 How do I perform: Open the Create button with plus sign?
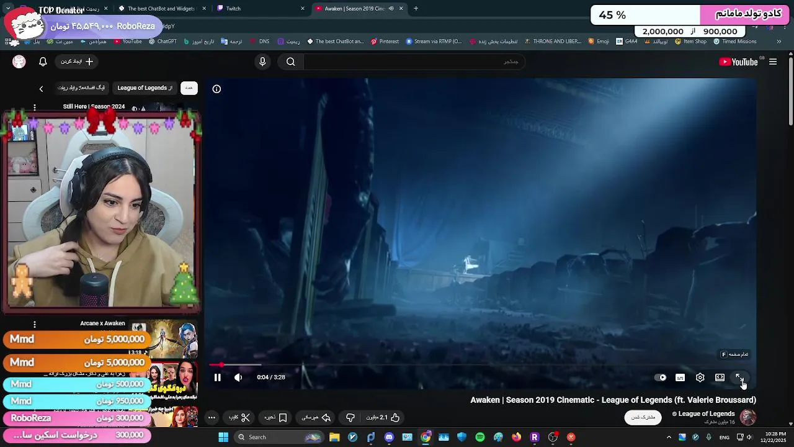coord(77,61)
